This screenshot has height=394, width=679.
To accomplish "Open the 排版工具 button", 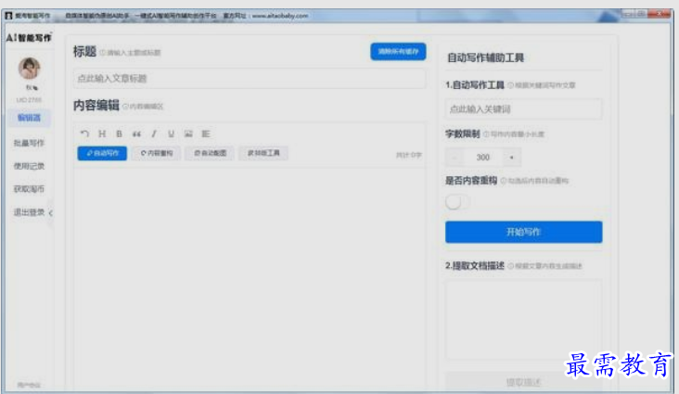I will (x=263, y=153).
